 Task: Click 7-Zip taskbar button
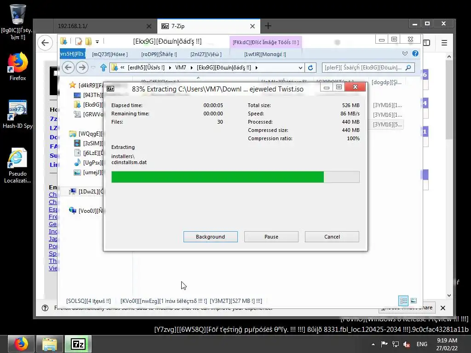78,344
